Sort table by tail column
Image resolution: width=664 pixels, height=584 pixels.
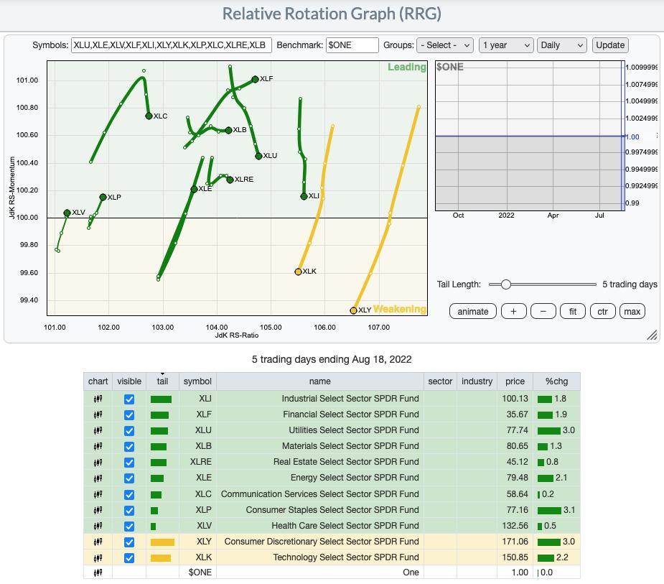[163, 381]
